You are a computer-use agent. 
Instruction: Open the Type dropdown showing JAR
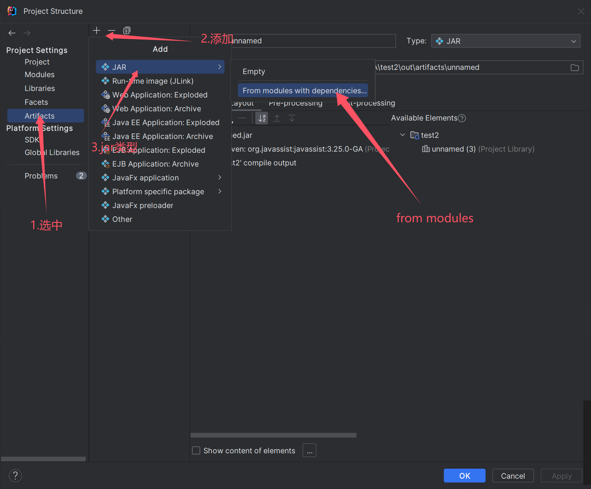tap(506, 41)
